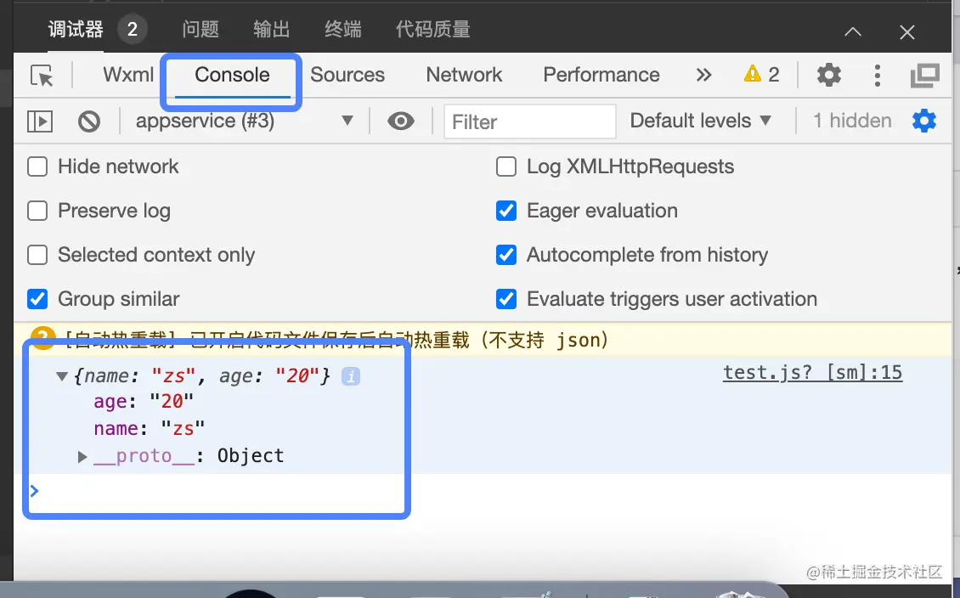Open the appservice (#3) context dropdown
Image resolution: width=960 pixels, height=598 pixels.
245,121
